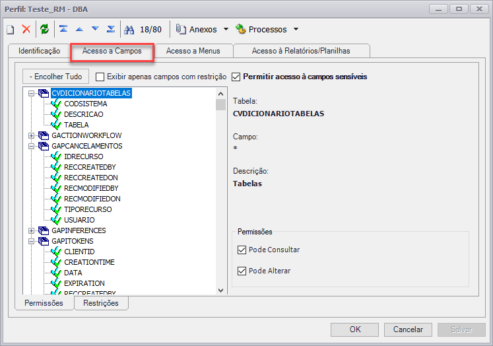This screenshot has width=493, height=346.
Task: Go to next record down arrow
Action: [95, 29]
